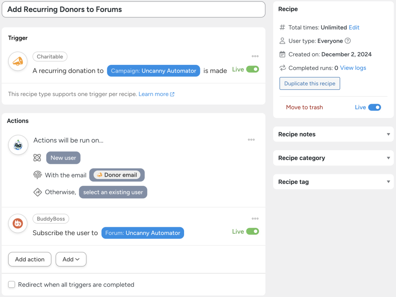Open the Actions will be run on menu
This screenshot has width=396, height=297.
click(251, 140)
